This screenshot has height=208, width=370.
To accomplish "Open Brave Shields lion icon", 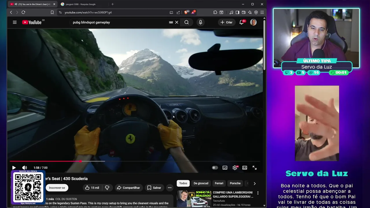I will click(x=186, y=12).
